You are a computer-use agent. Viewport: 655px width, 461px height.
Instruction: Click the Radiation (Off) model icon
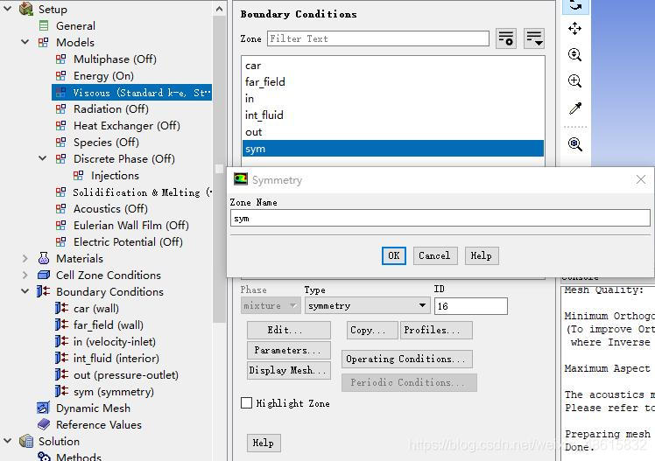61,108
